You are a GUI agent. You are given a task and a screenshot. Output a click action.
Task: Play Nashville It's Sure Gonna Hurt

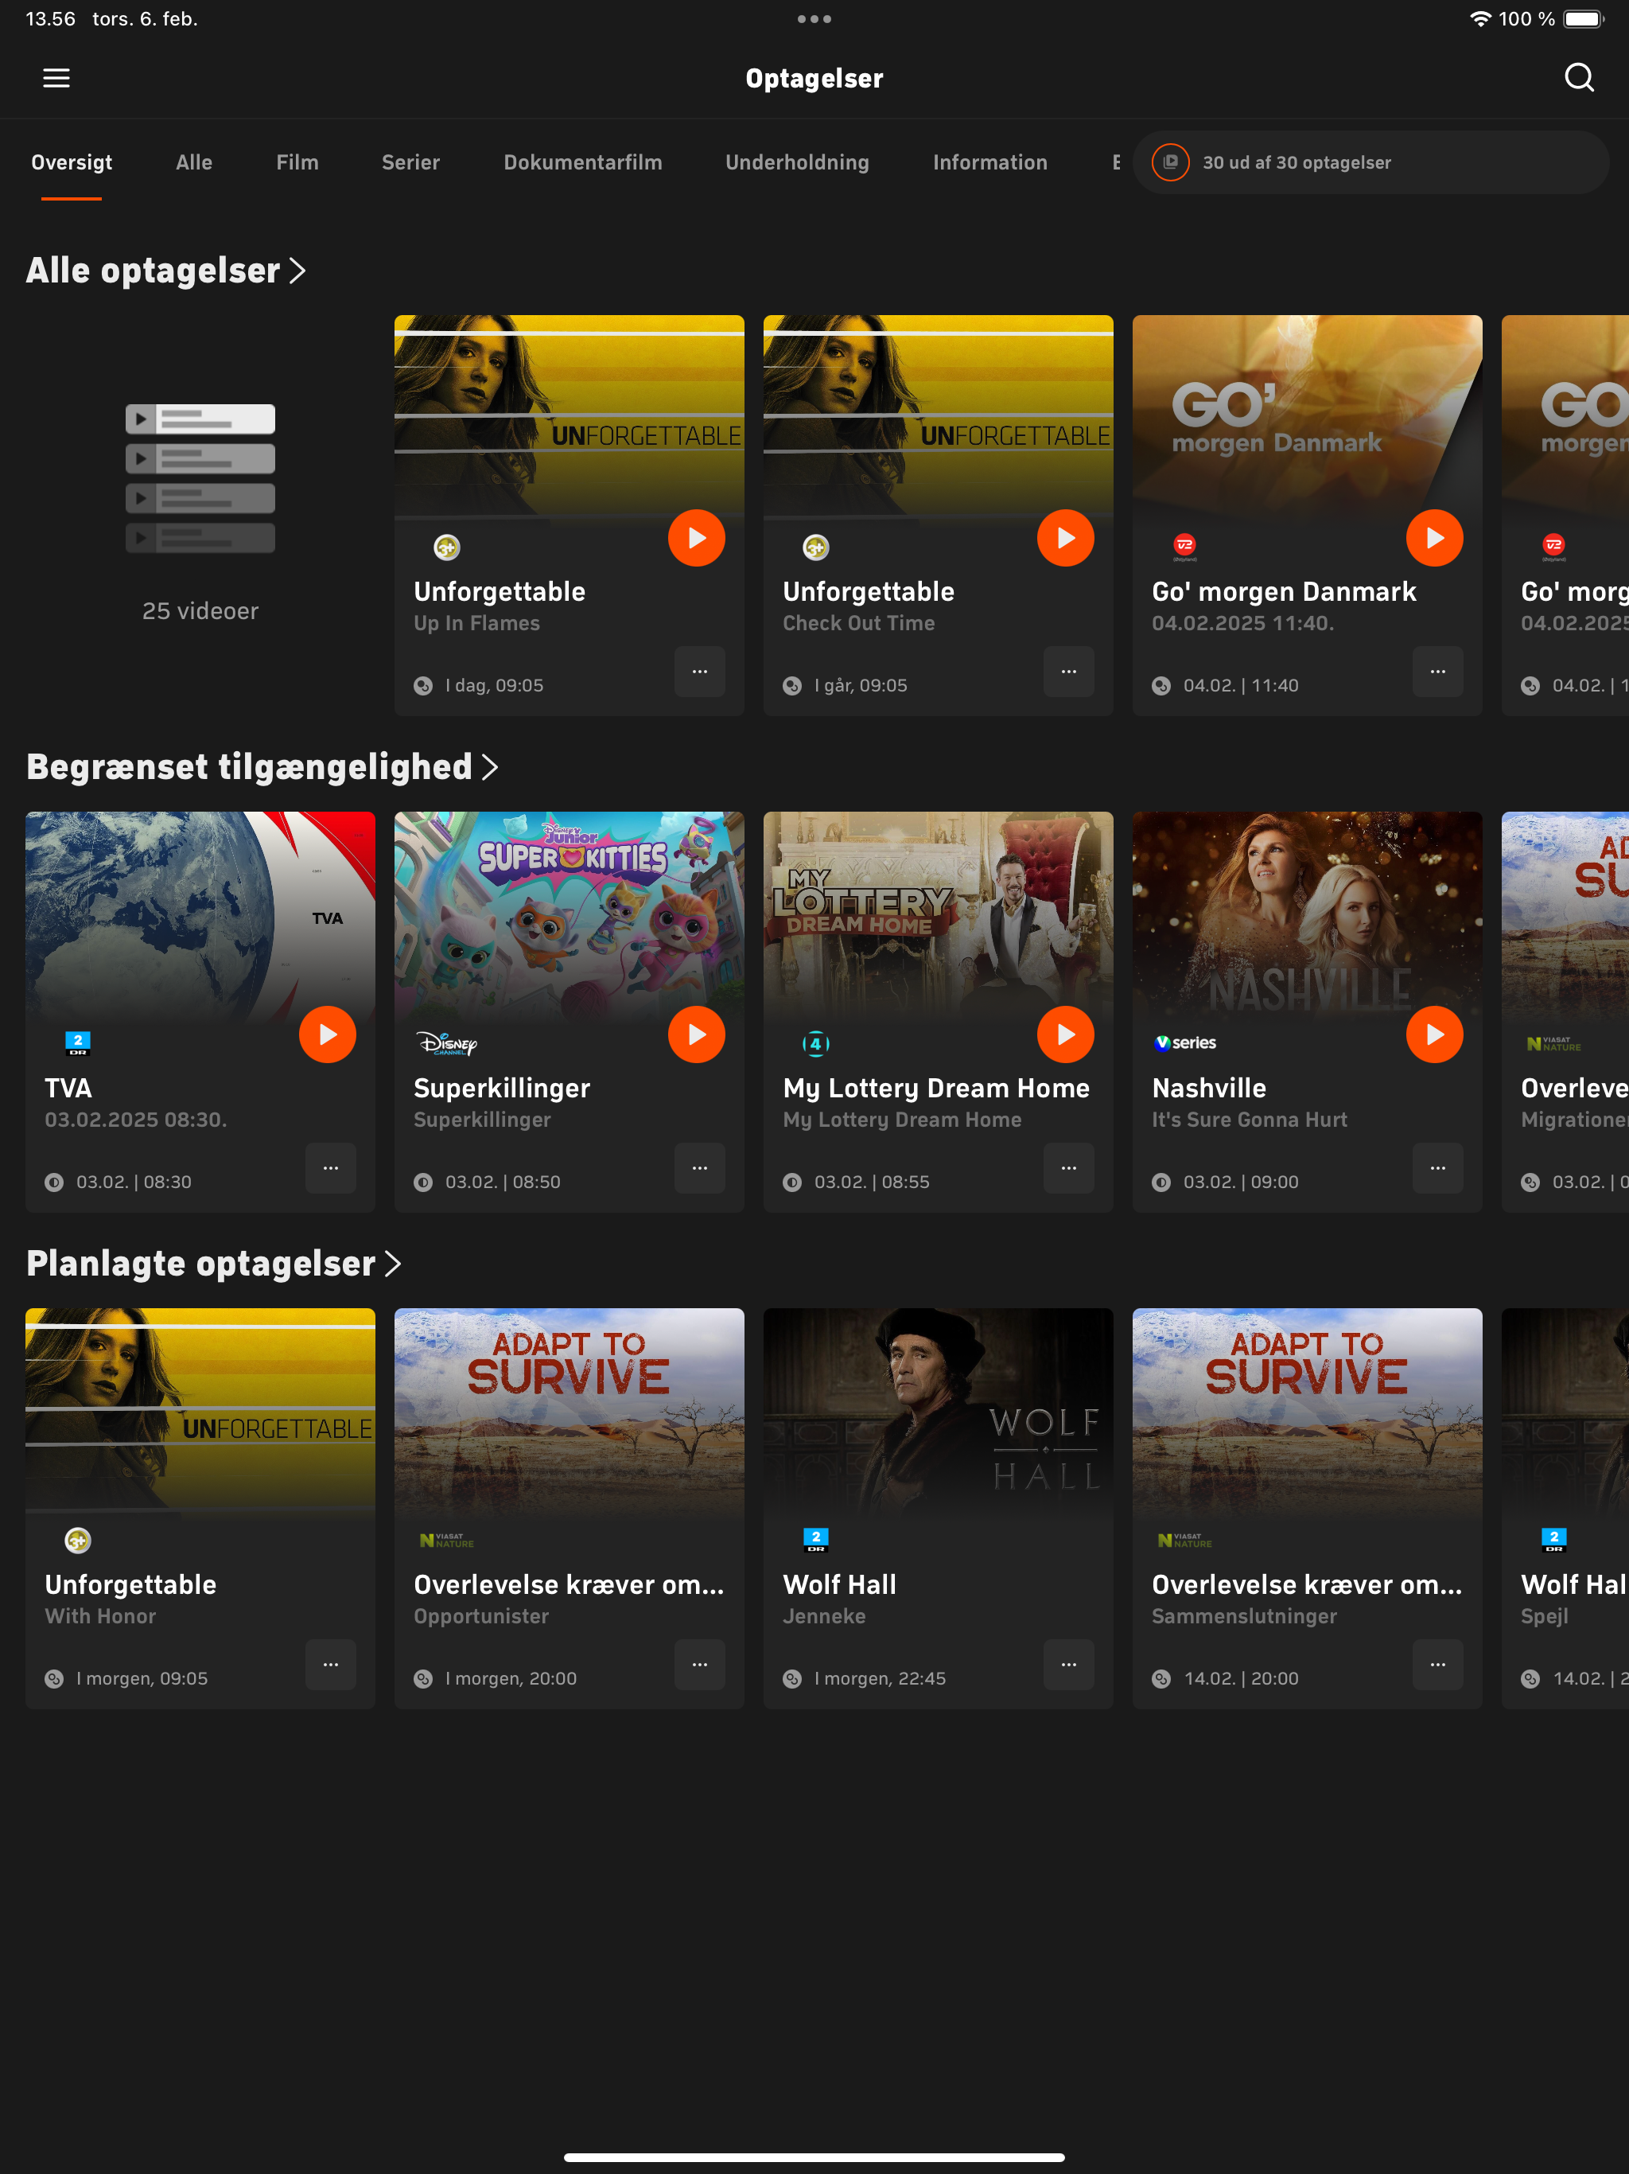1434,1034
